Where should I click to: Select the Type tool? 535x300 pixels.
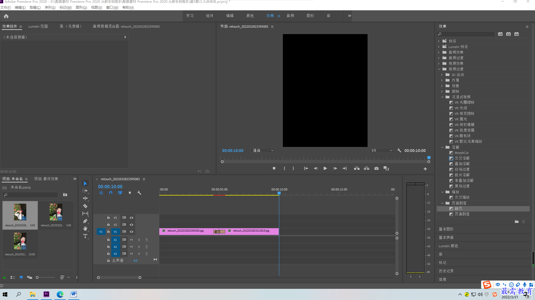point(85,236)
